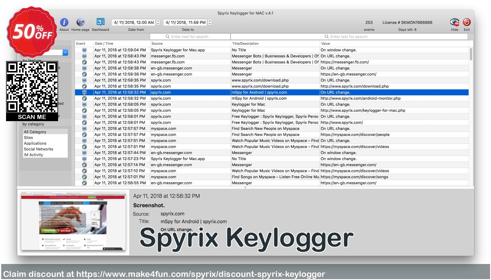Click the URL icon for the 12:58:35 PM http://www.spyrix.com/download.php row
This screenshot has width=491, height=280.
(84, 86)
